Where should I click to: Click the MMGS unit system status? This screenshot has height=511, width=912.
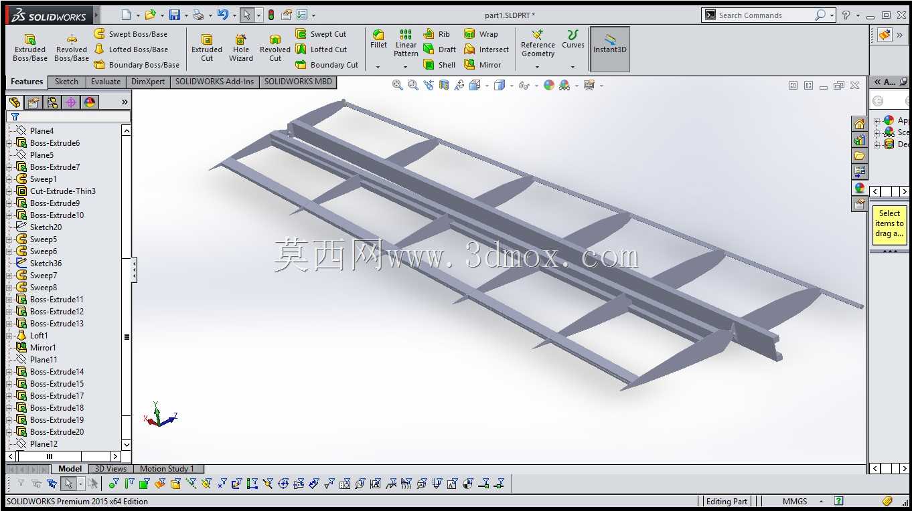(x=795, y=501)
